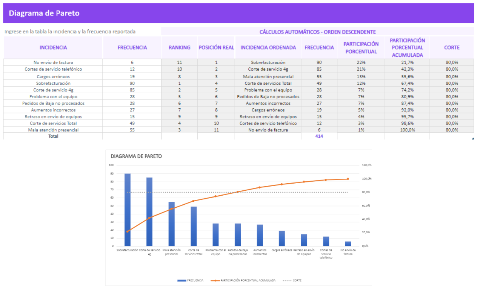Select the 'CÁLCULOS AUTOMÁTICOS - ORDEN DESCENDENTE' heading
This screenshot has width=483, height=301.
click(317, 32)
